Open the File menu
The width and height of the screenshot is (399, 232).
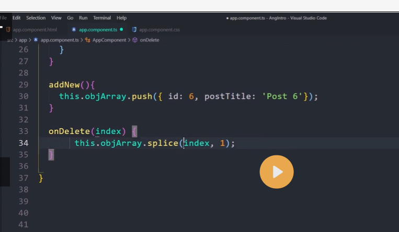click(x=3, y=18)
